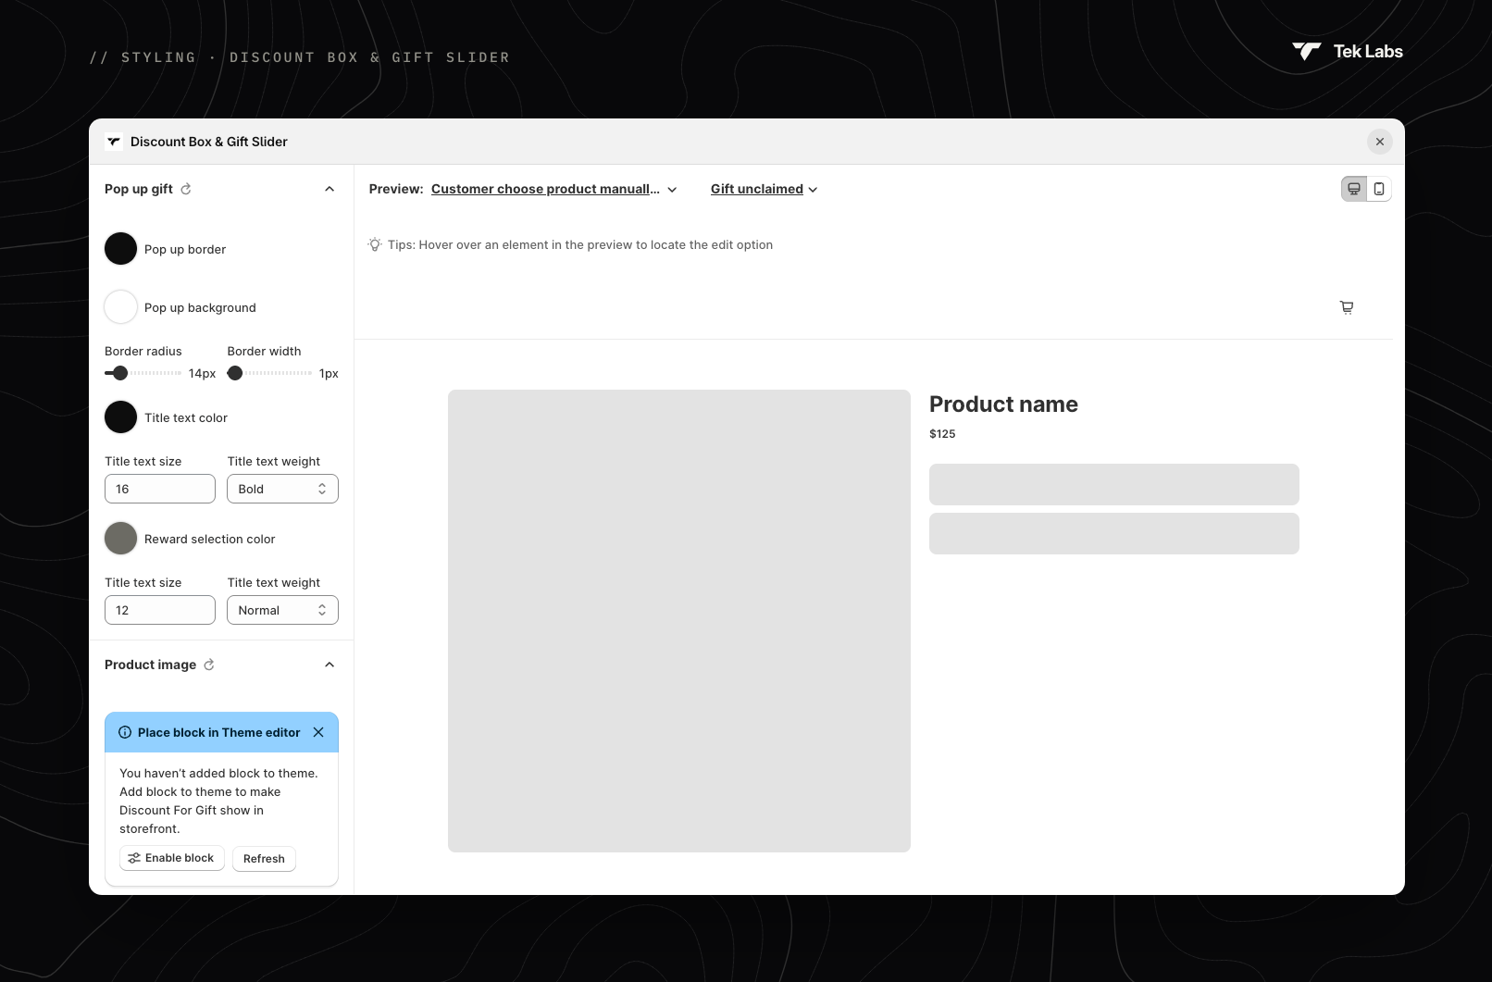Click the second gray placeholder bar under price

(1114, 534)
